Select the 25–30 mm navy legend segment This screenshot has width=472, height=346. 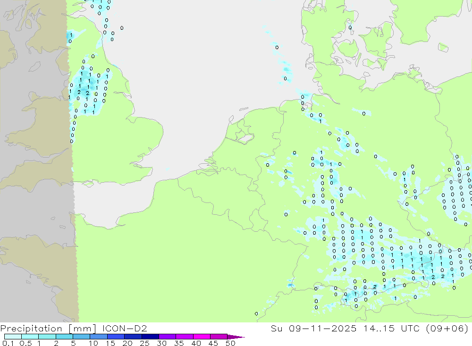click(x=150, y=337)
